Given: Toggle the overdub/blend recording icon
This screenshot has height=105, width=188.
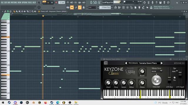Looking at the screenshot, I should pyautogui.click(x=80, y=3).
